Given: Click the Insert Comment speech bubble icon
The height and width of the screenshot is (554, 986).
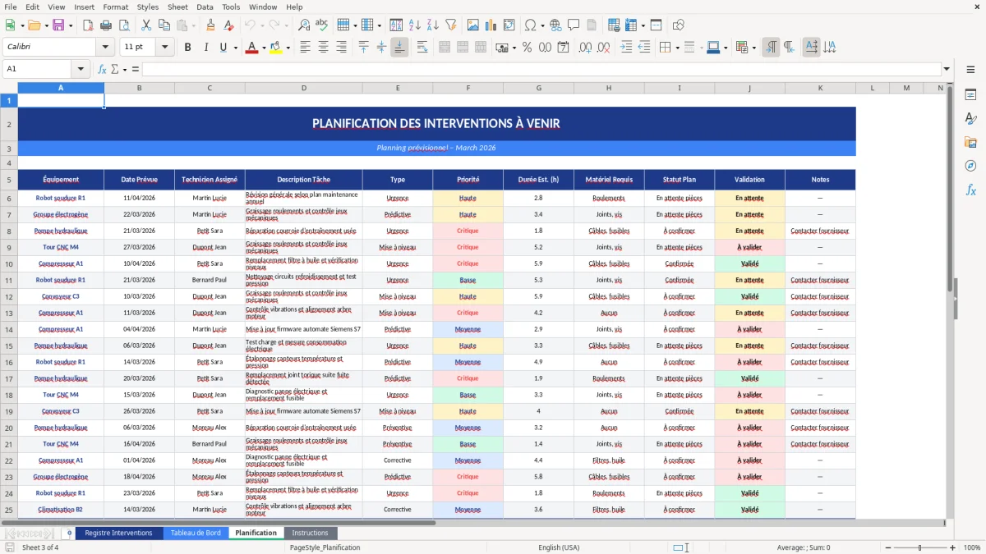Looking at the screenshot, I should click(574, 25).
